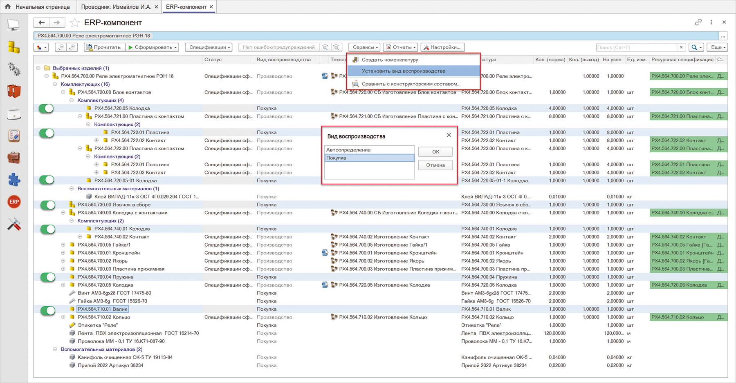The height and width of the screenshot is (383, 736).
Task: Open the Отчеты dropdown menu
Action: 401,47
